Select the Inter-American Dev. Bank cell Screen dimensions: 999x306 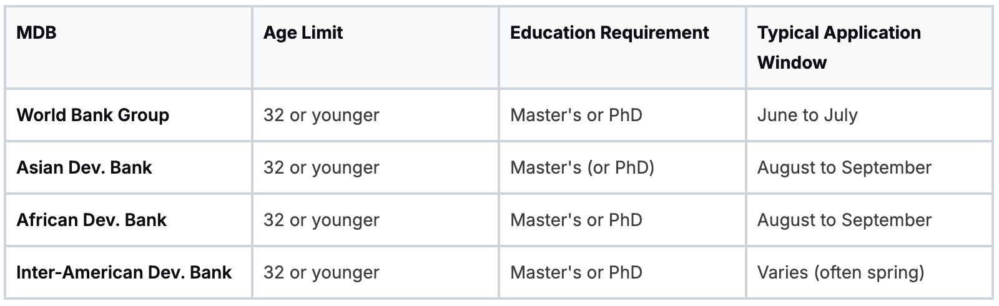[x=129, y=272]
